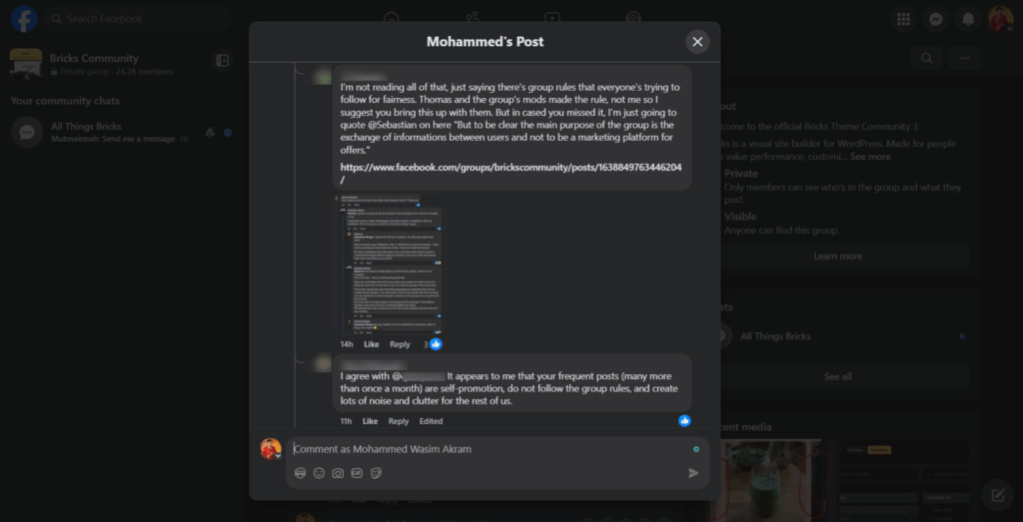
Task: Open the screenshot image attached to comment
Action: coord(390,264)
